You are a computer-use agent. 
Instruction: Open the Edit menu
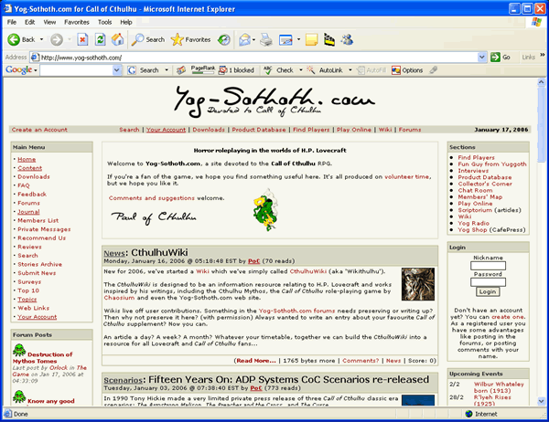29,22
